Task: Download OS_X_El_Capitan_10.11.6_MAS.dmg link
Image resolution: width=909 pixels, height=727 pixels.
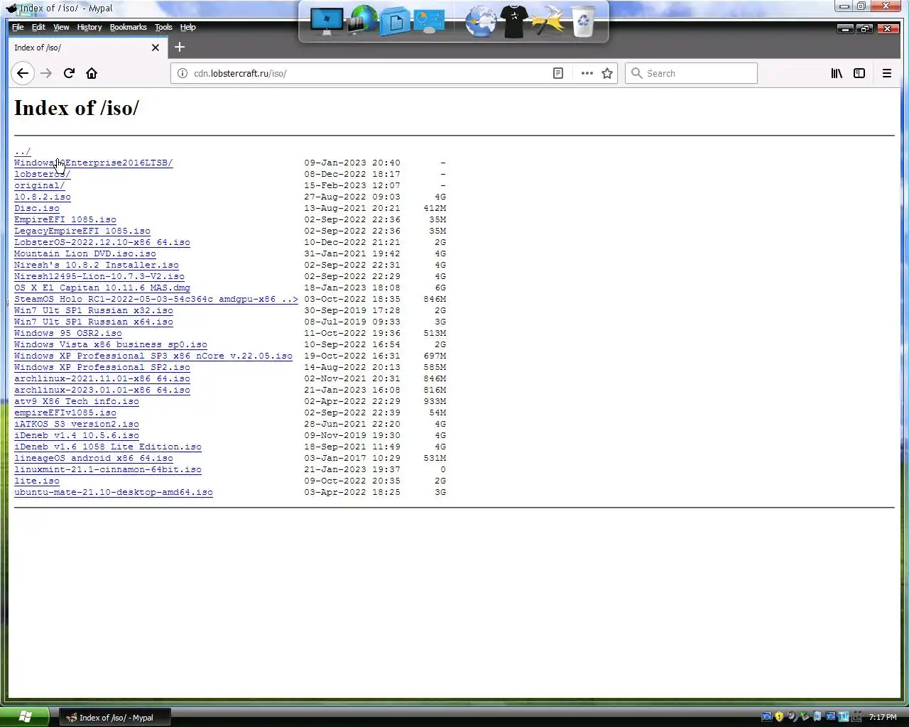Action: point(102,288)
